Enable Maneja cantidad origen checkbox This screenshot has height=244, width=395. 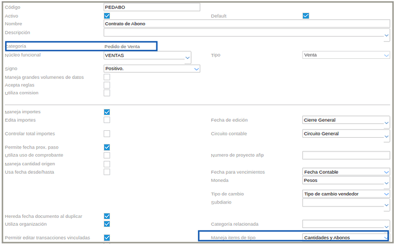(x=107, y=164)
